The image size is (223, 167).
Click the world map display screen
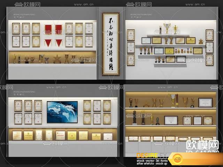(x=62, y=111)
